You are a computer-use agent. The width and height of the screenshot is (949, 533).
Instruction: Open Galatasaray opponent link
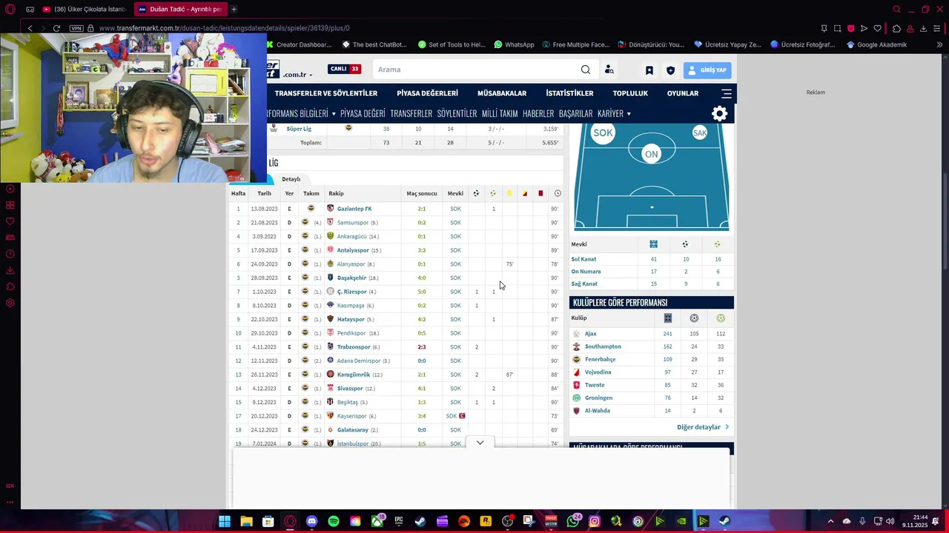tap(353, 430)
